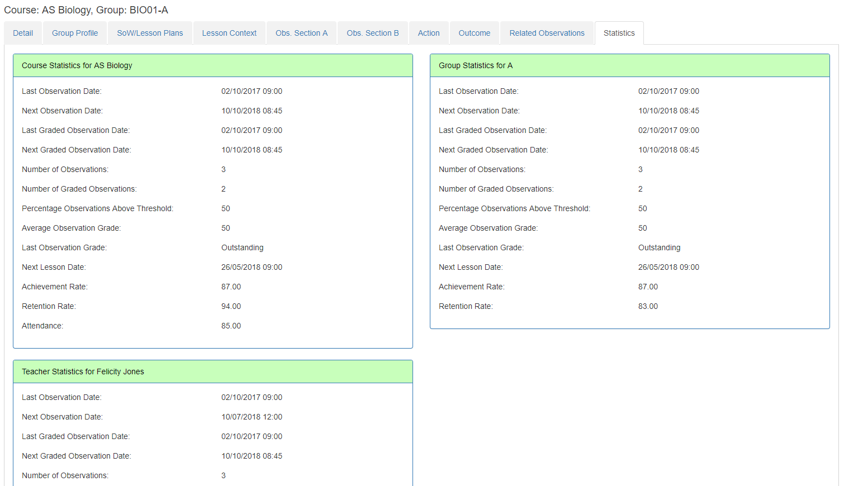Go to the Lesson Context tab
The width and height of the screenshot is (844, 486).
[229, 33]
